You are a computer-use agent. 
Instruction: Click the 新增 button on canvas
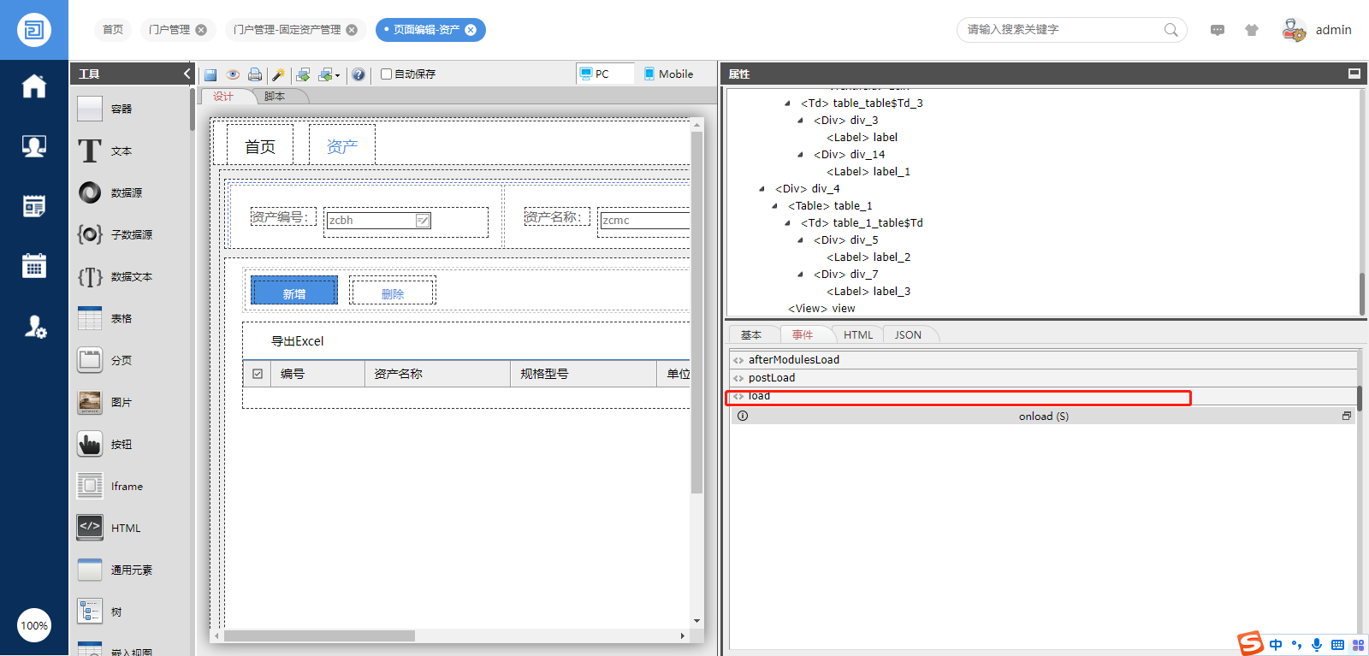pyautogui.click(x=294, y=291)
